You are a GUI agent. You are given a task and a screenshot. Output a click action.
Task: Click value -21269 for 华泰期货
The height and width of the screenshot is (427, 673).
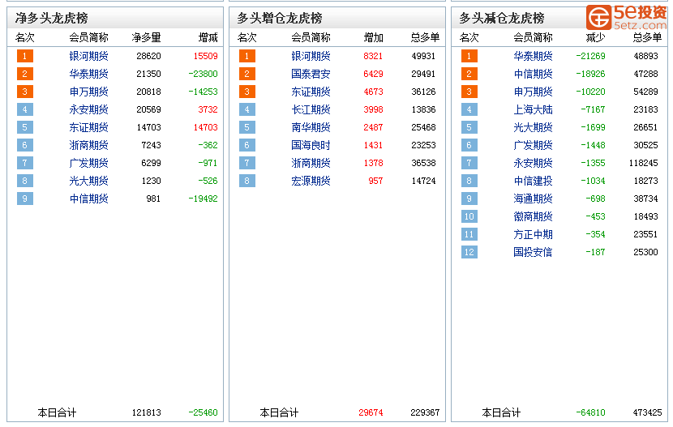click(x=590, y=56)
